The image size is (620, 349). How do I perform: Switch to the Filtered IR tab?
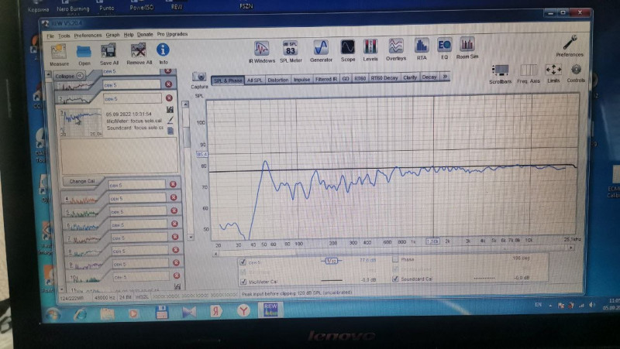click(325, 79)
